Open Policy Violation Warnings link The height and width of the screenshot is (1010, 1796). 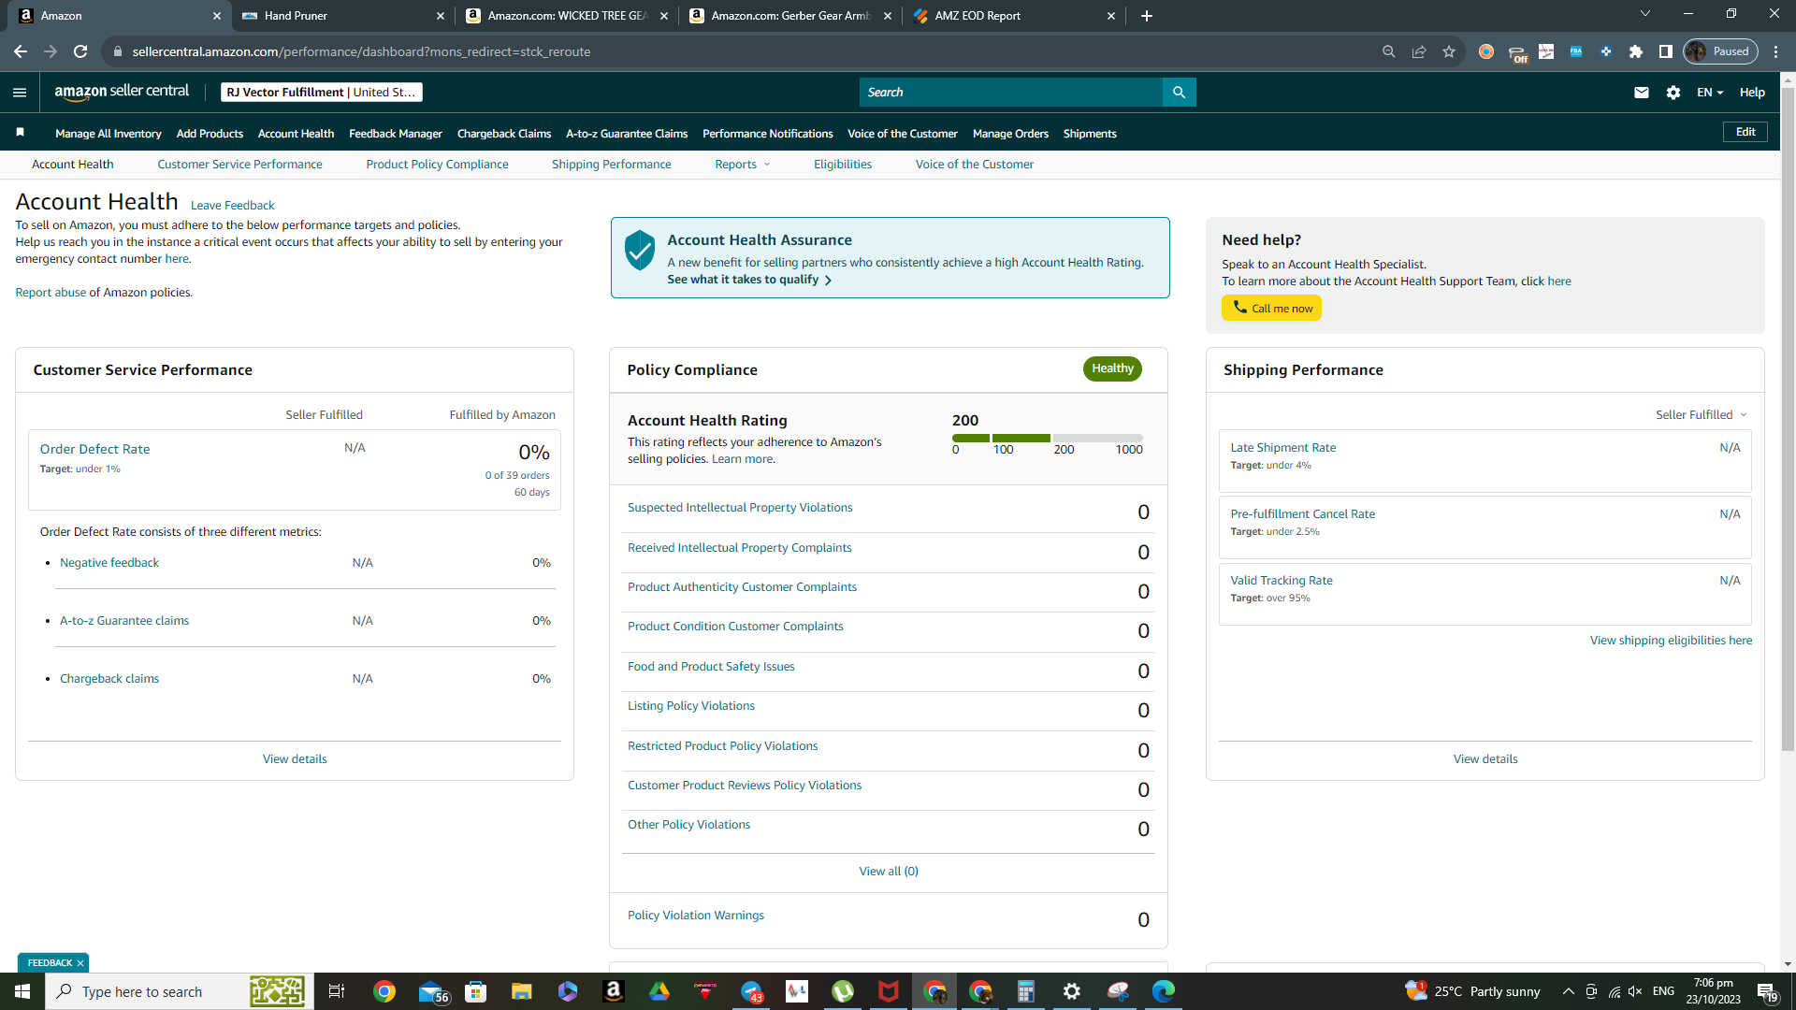[x=695, y=915]
